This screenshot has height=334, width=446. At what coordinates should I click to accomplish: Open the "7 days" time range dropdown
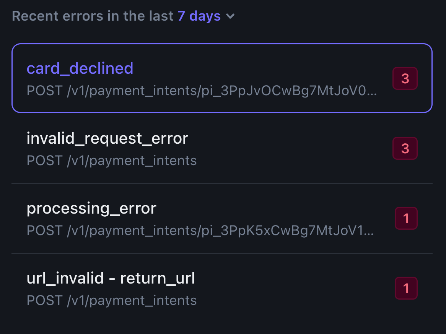tap(199, 16)
